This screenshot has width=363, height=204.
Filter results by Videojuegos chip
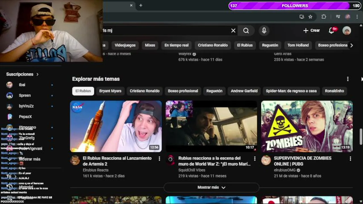[125, 45]
